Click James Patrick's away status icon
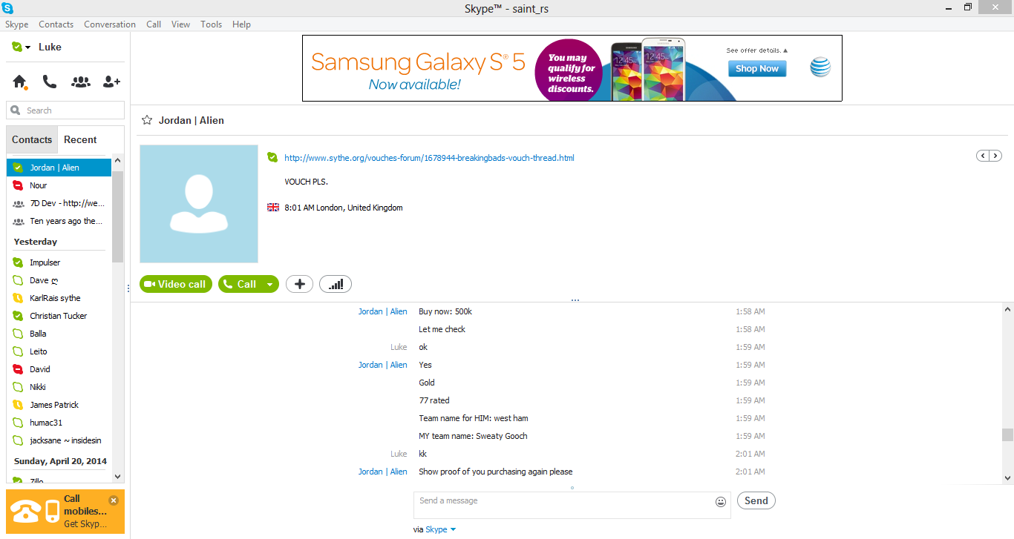Viewport: 1014px width, 539px height. click(x=18, y=405)
